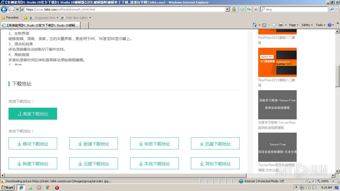Open the Windows Start menu
The image size is (340, 191).
click(x=7, y=187)
